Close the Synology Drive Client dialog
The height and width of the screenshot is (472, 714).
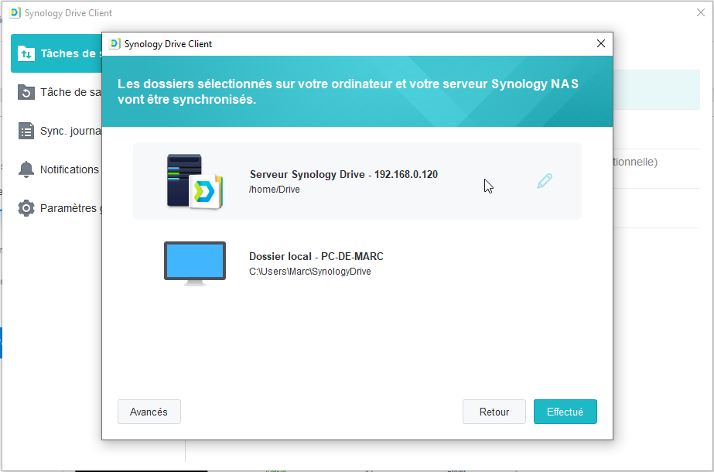click(x=601, y=43)
